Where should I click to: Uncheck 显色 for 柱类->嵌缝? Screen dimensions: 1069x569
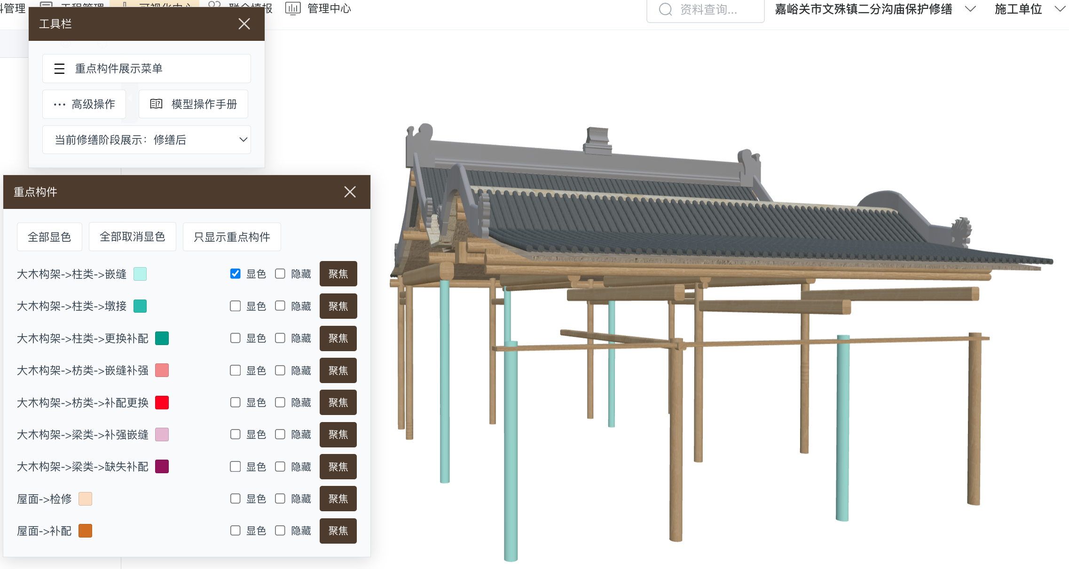click(235, 274)
